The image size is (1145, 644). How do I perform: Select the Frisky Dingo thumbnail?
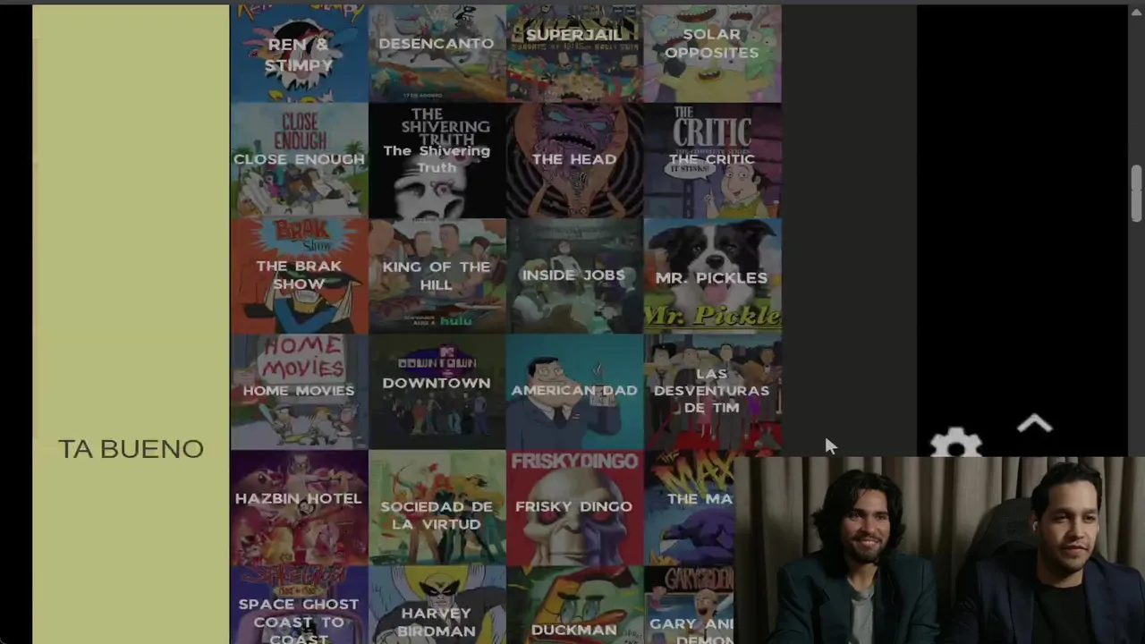[574, 507]
